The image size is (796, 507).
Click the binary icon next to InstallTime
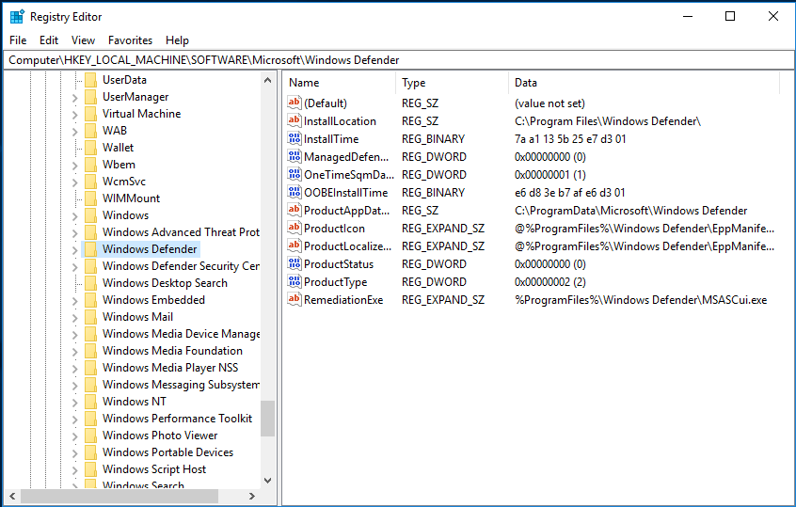pyautogui.click(x=294, y=138)
